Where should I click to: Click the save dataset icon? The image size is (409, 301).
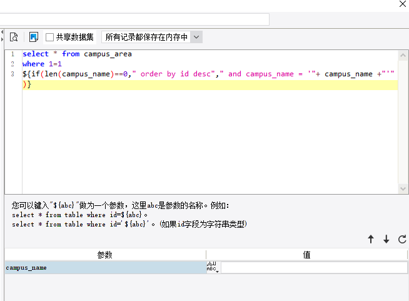click(34, 37)
